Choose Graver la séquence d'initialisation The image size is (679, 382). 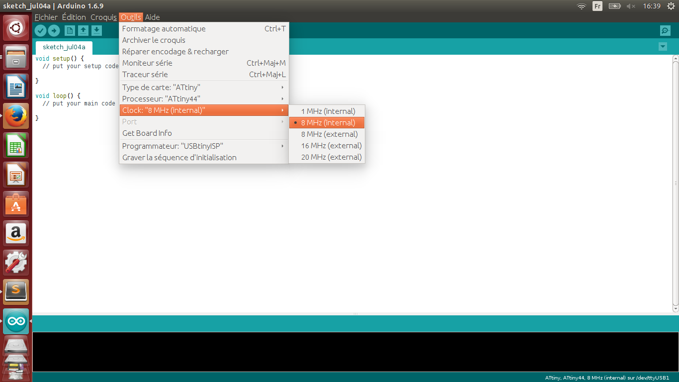(x=204, y=157)
